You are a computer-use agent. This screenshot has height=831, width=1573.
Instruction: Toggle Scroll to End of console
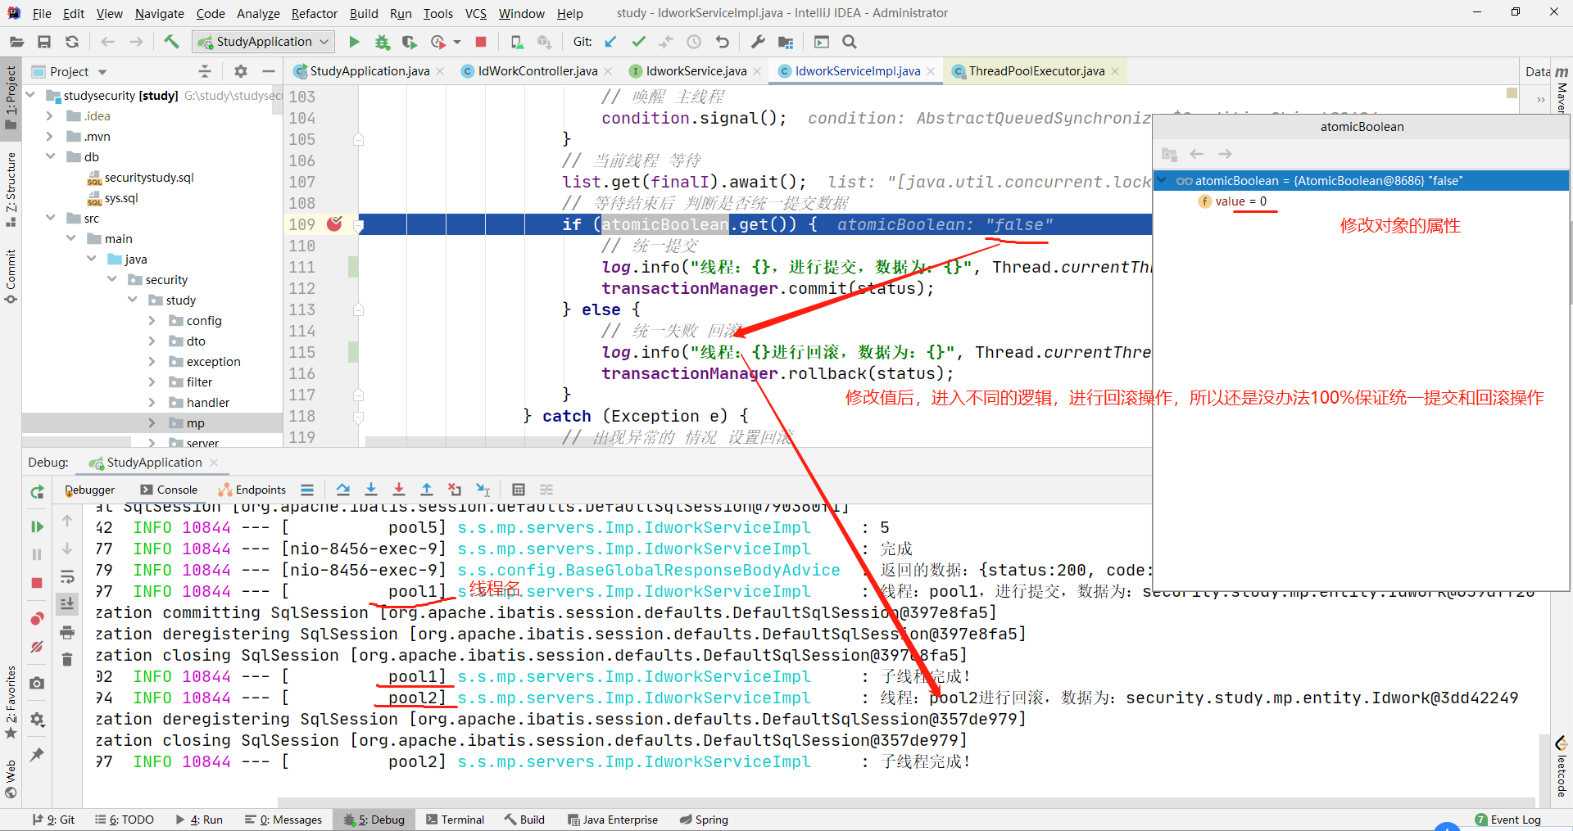pyautogui.click(x=67, y=604)
